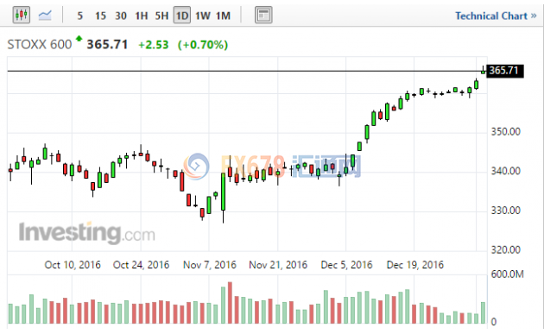The width and height of the screenshot is (544, 334).
Task: Select the active 1D timeframe
Action: coord(182,16)
